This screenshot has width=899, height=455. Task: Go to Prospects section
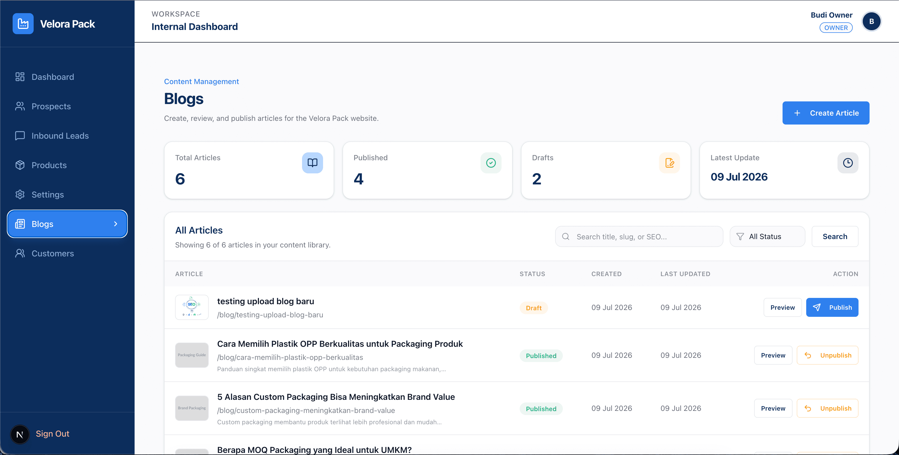67,106
